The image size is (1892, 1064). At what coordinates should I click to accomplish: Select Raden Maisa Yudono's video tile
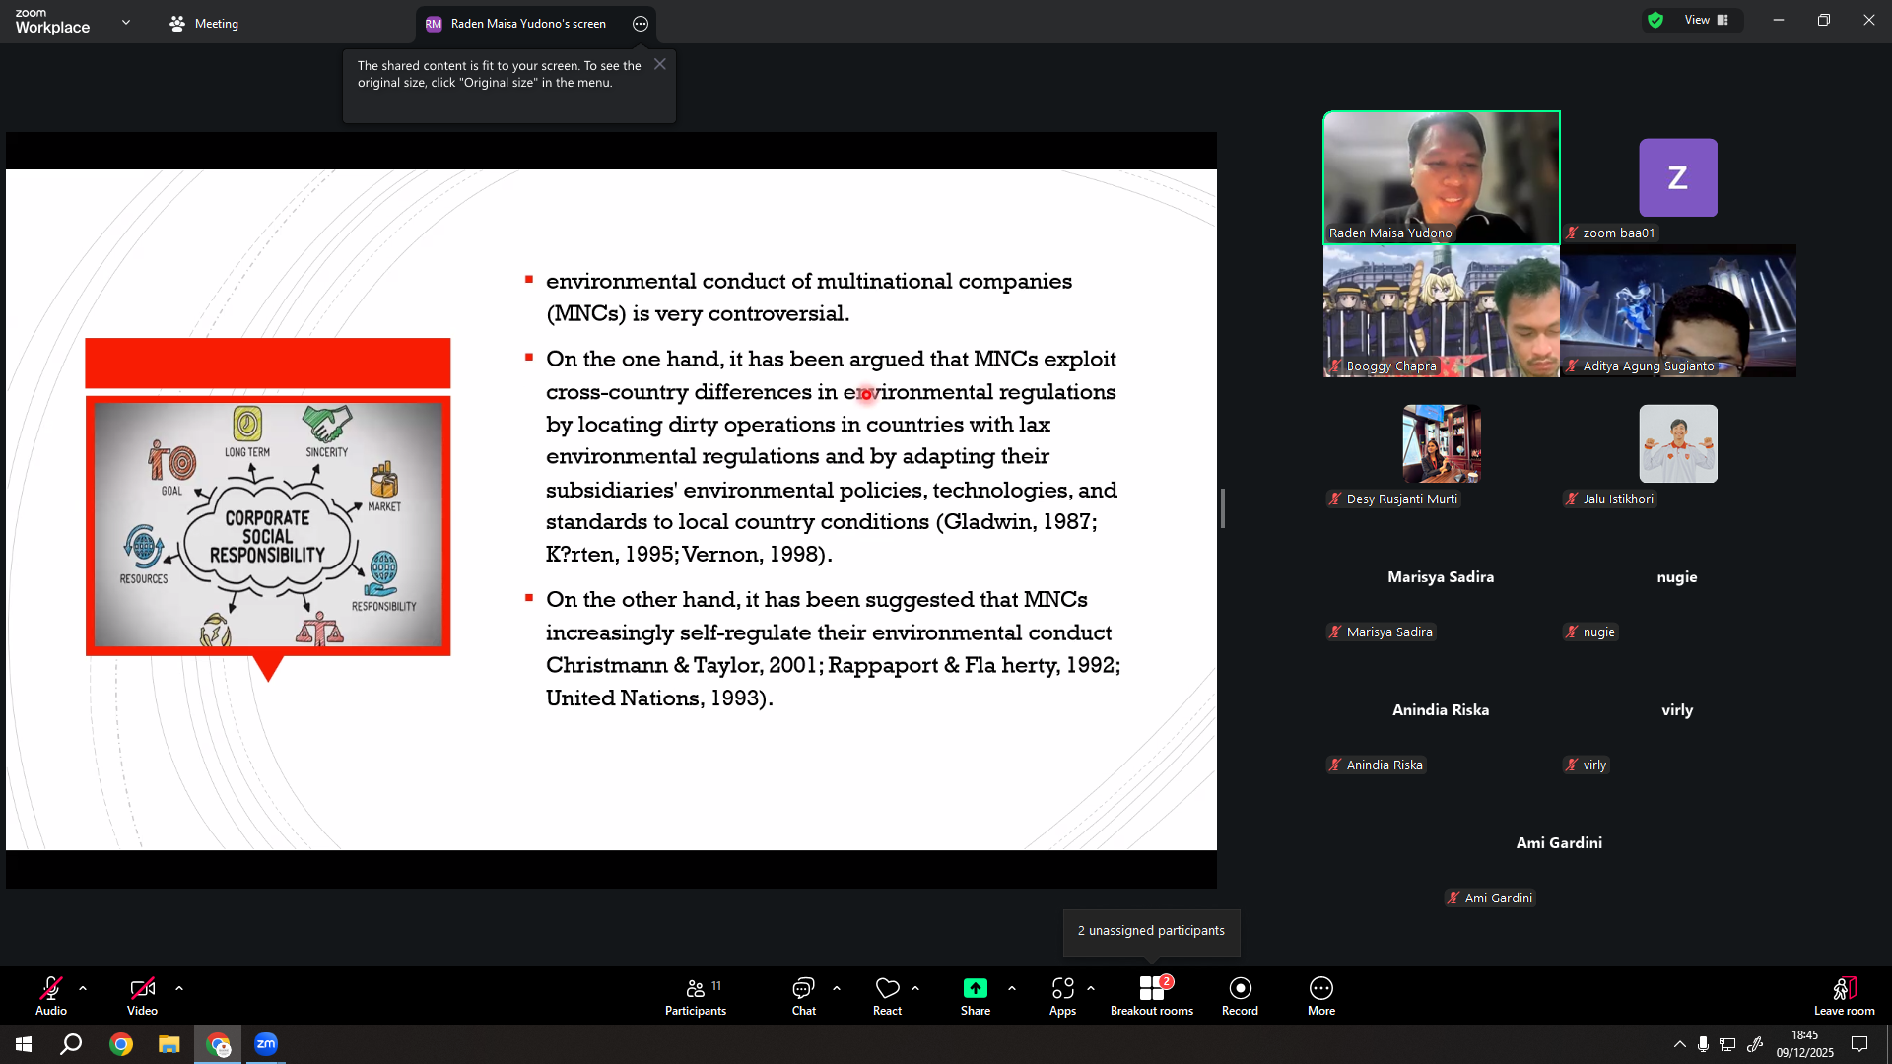pyautogui.click(x=1441, y=177)
